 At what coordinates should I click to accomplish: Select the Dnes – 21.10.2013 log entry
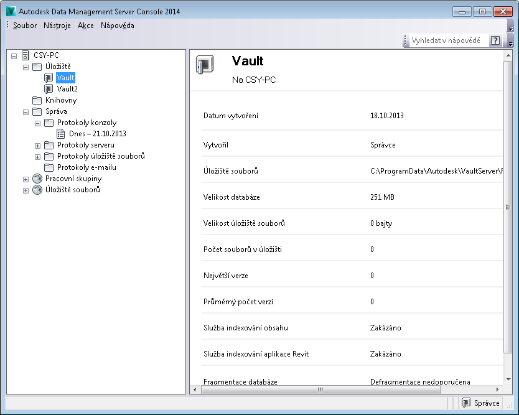[x=98, y=134]
